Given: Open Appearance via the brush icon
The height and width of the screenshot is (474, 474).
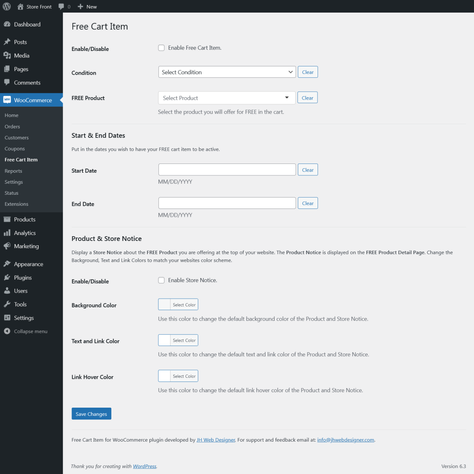Looking at the screenshot, I should pyautogui.click(x=7, y=264).
